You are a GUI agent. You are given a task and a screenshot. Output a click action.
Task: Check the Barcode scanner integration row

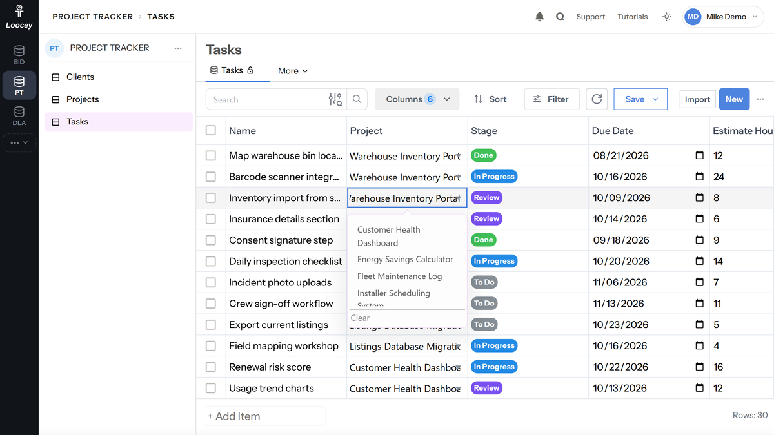coord(211,177)
